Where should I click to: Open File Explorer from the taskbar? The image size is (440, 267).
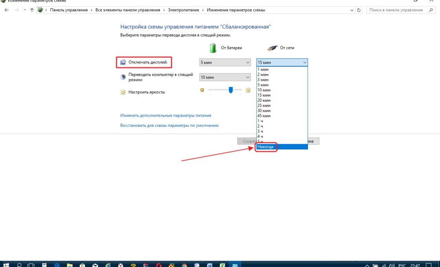point(70,265)
